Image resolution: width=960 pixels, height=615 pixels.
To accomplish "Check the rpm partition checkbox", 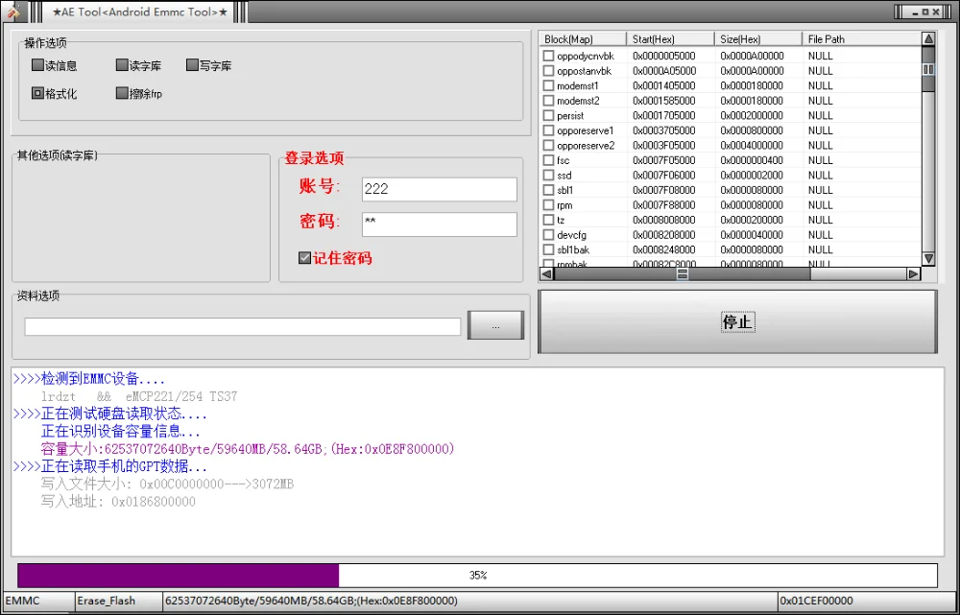I will (x=548, y=205).
